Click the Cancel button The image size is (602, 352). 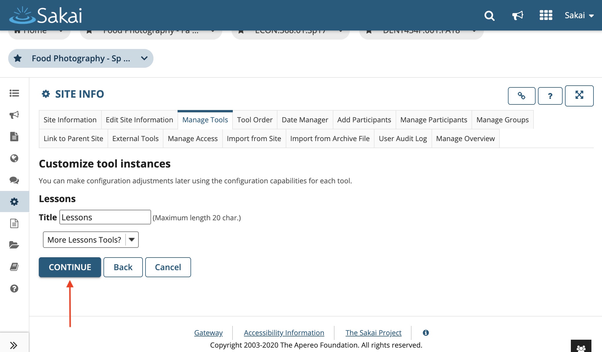click(x=168, y=267)
